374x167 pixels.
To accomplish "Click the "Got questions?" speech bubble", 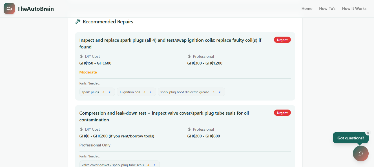I will click(x=350, y=138).
